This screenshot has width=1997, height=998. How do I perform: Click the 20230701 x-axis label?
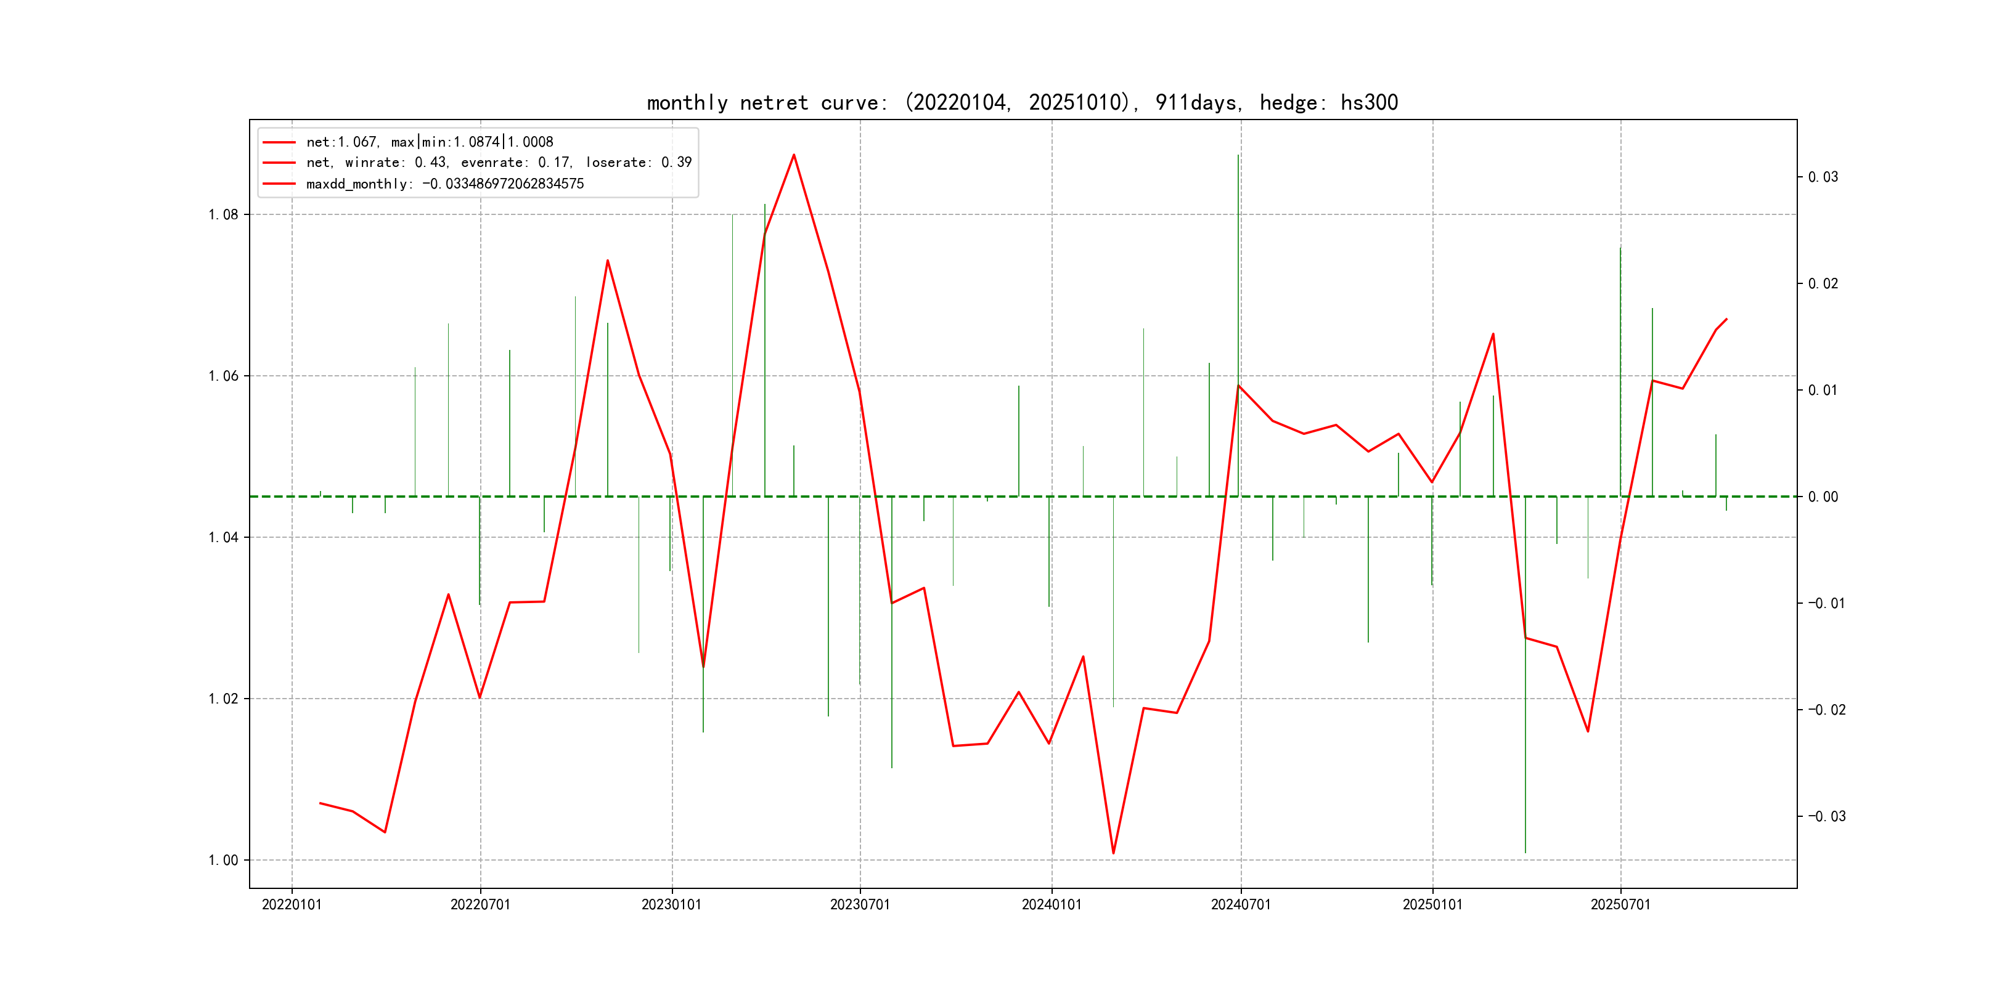click(x=860, y=904)
